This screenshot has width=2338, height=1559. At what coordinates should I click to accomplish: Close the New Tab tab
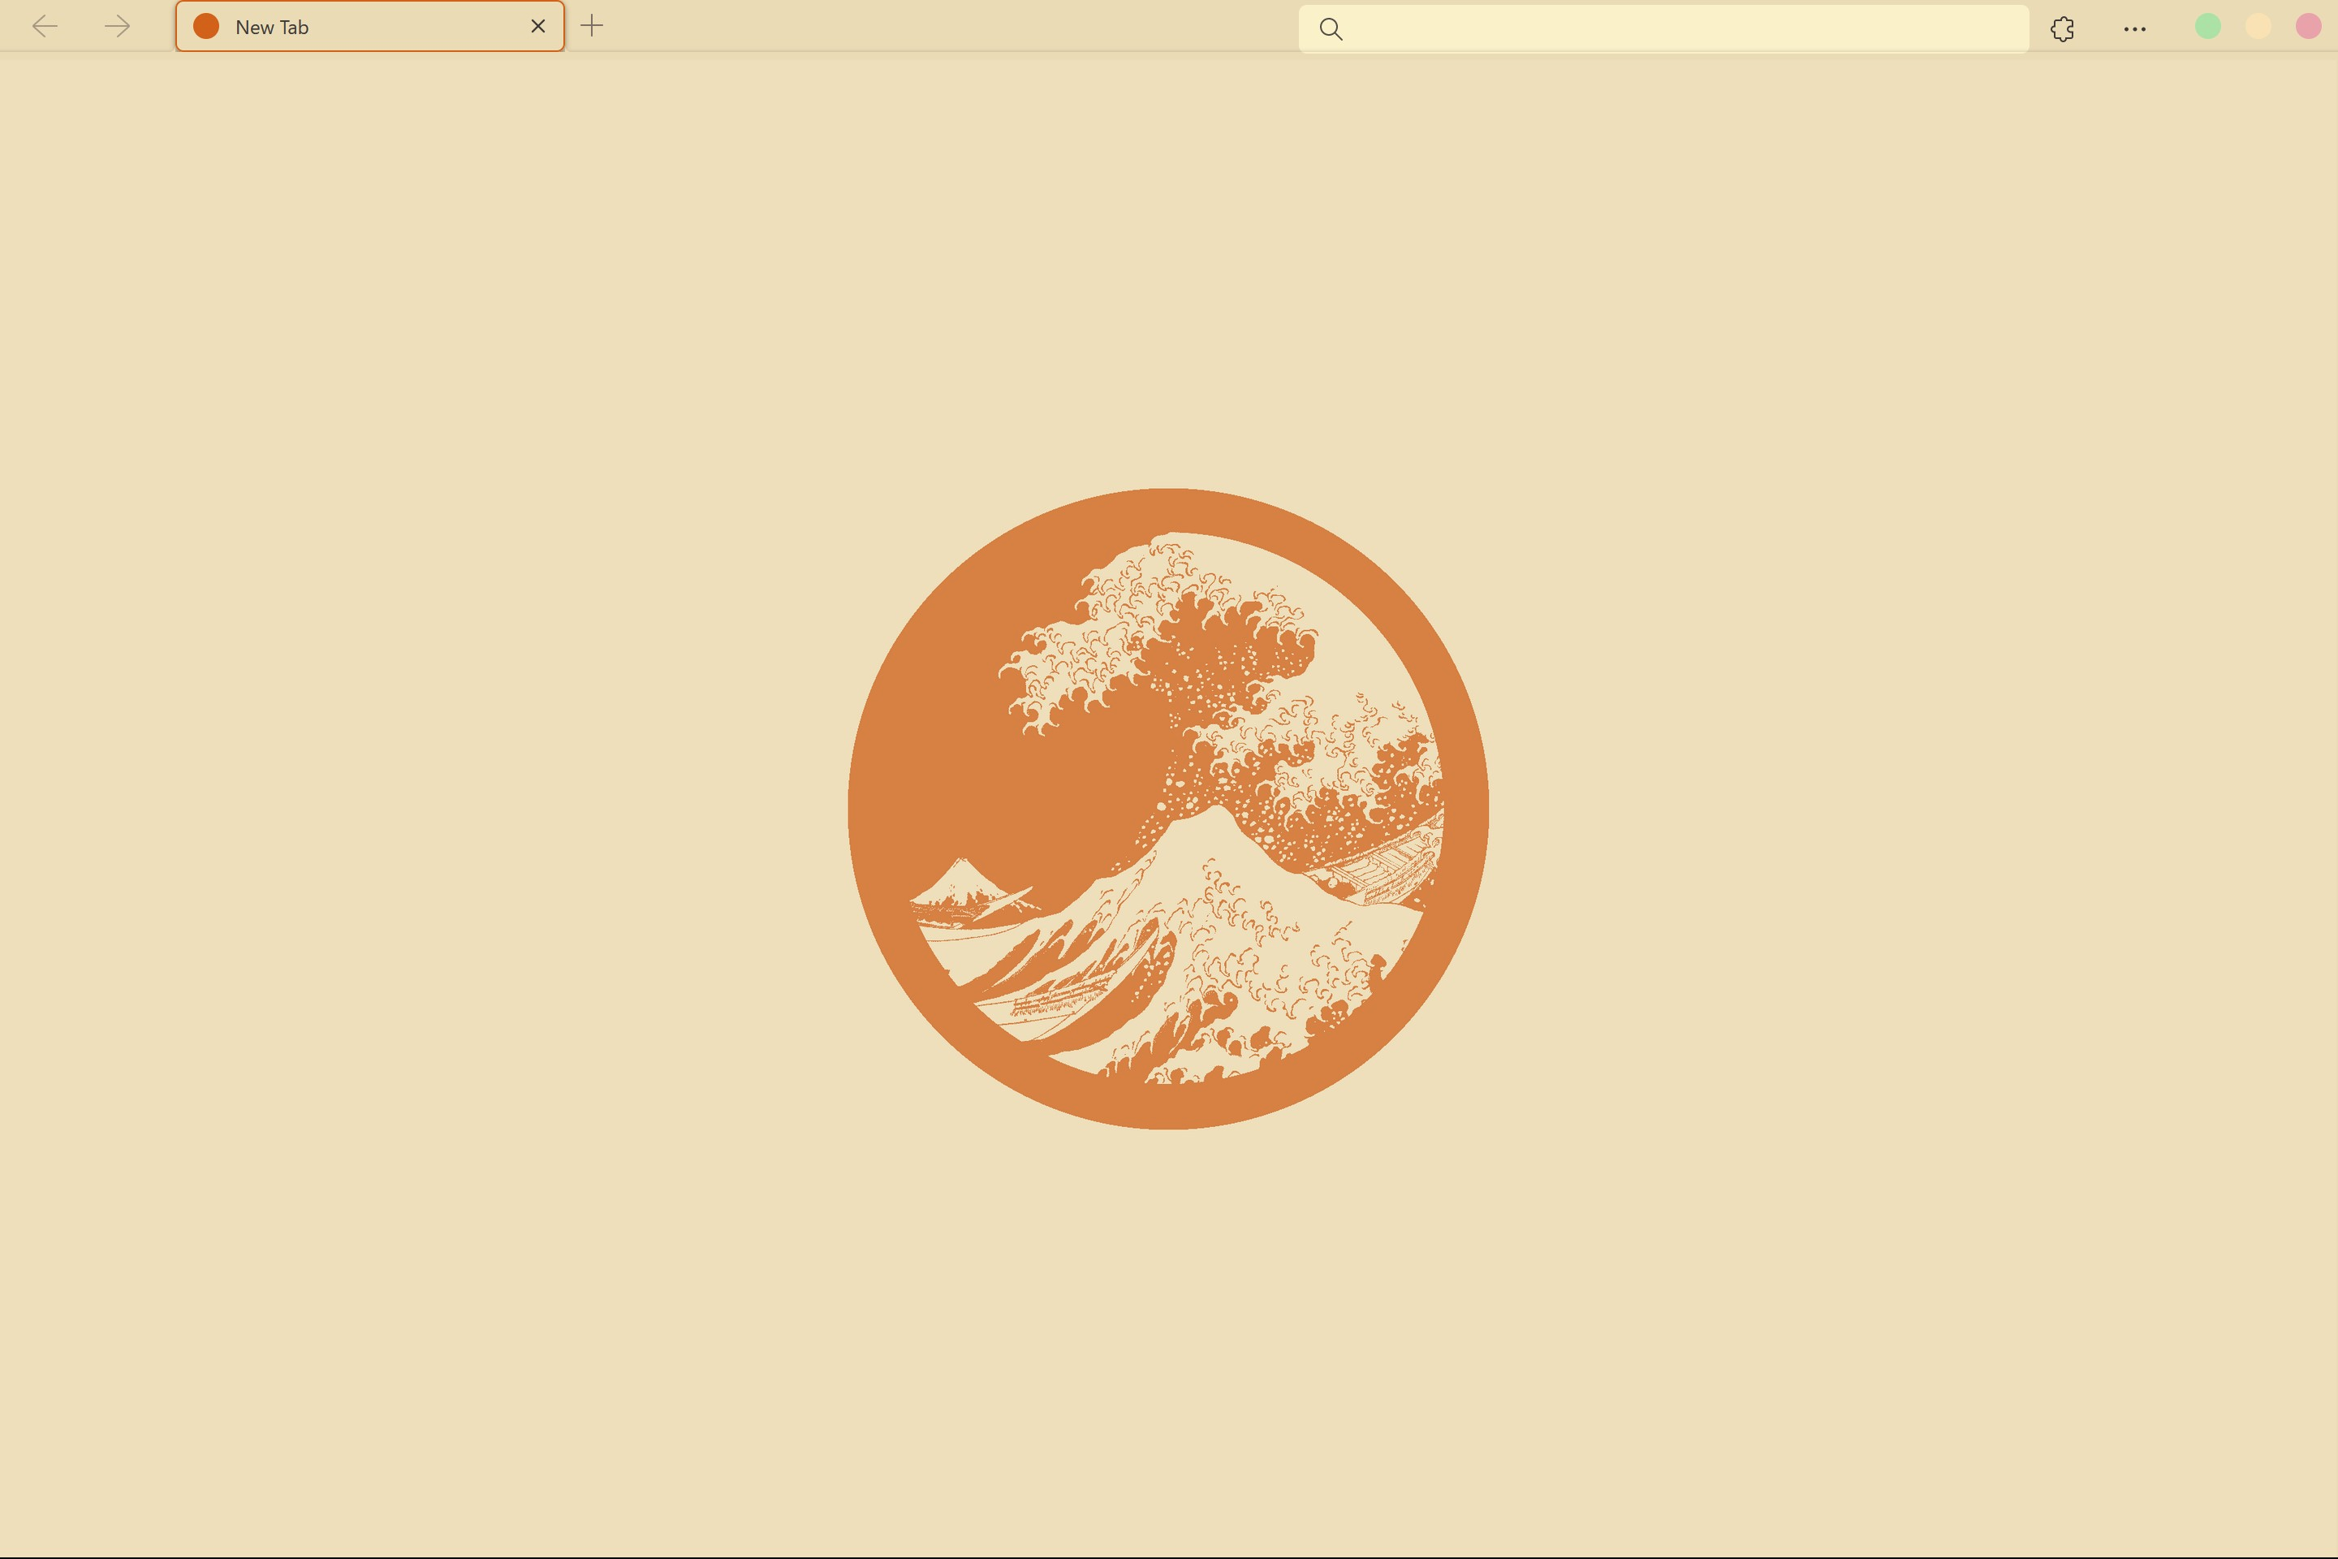(x=537, y=27)
